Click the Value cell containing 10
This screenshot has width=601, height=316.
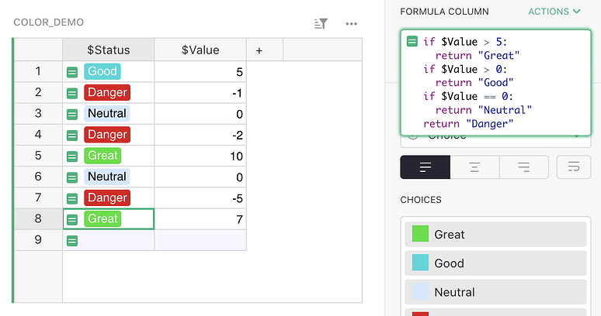point(200,156)
